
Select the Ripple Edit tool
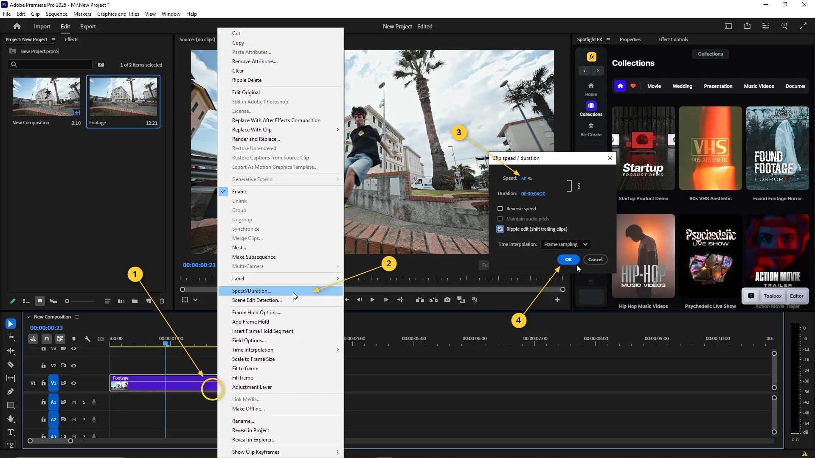coord(11,351)
